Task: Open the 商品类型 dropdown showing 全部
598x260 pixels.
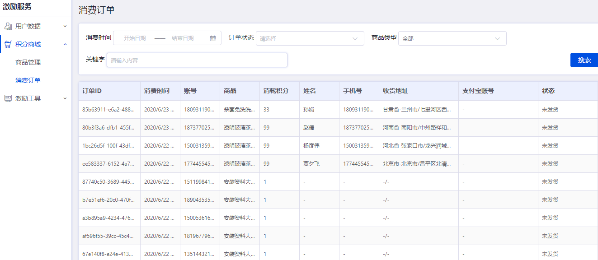Action: [x=452, y=38]
